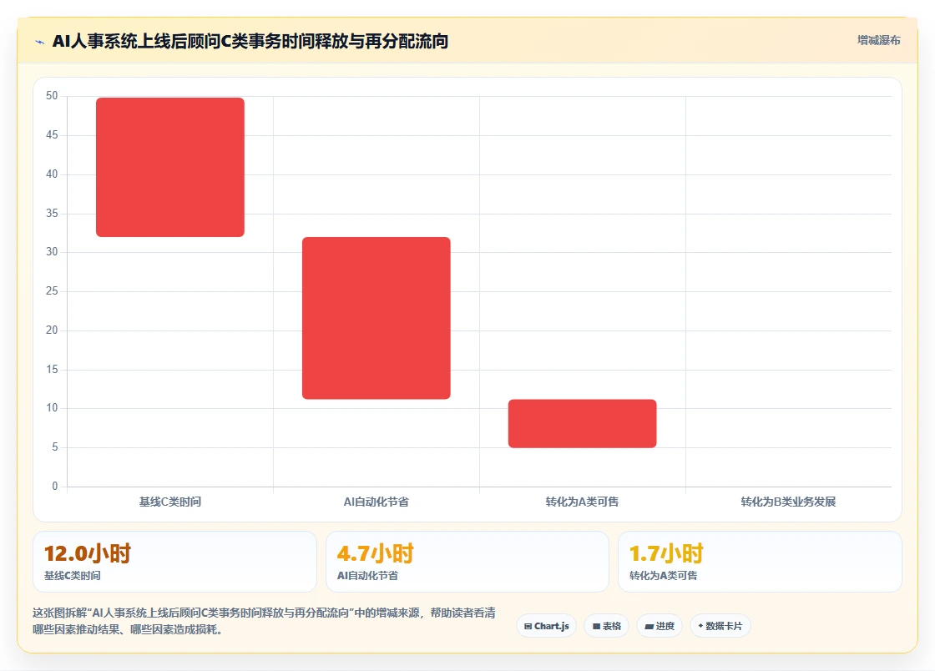Viewport: 935px width, 671px height.
Task: Select the 数据卡片 tag chip
Action: point(720,626)
